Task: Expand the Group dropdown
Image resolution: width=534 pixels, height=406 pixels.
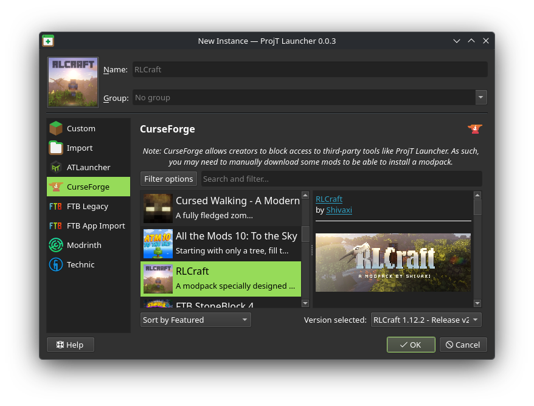Action: point(480,97)
